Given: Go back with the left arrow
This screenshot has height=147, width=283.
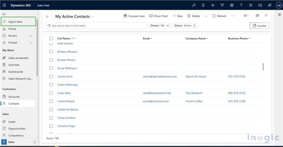Looking at the screenshot, I should pos(48,17).
